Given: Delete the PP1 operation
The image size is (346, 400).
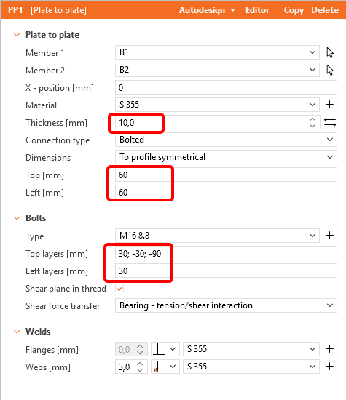Looking at the screenshot, I should click(x=325, y=10).
